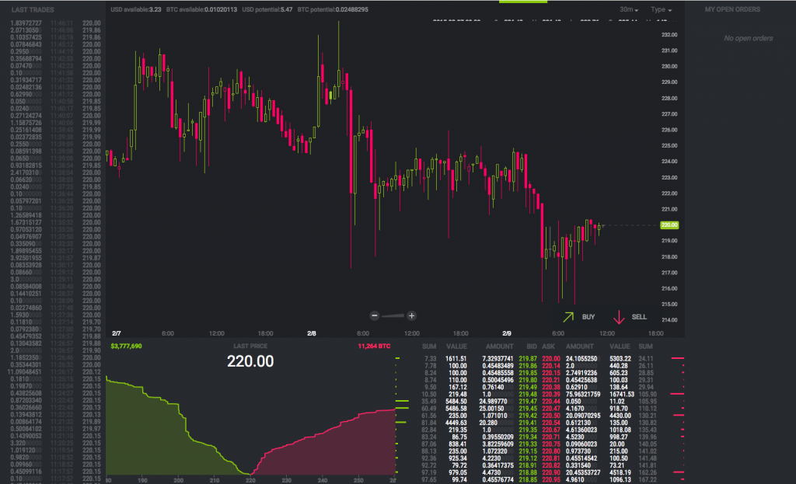This screenshot has height=484, width=796.
Task: Click the large 220.00 last price display
Action: coord(250,361)
